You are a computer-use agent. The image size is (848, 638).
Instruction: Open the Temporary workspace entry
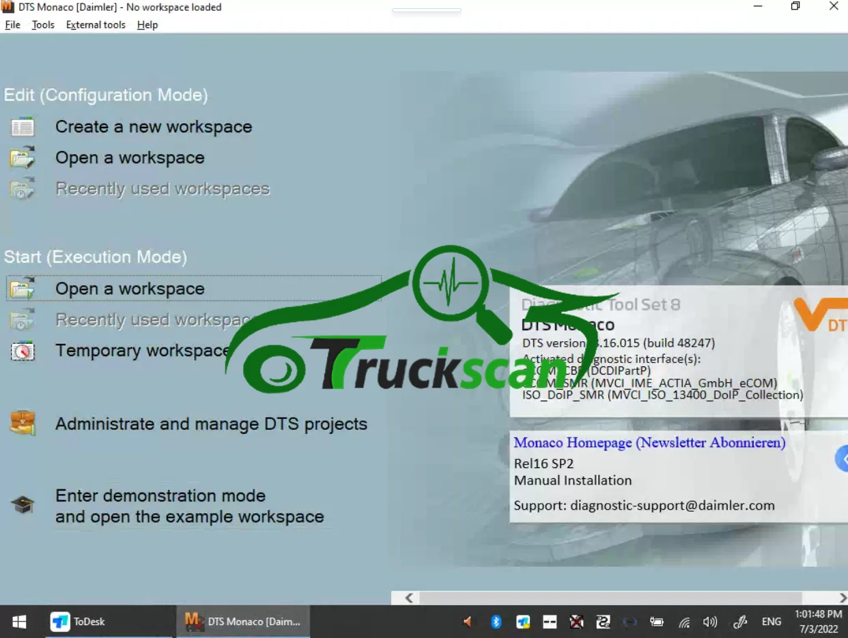143,351
